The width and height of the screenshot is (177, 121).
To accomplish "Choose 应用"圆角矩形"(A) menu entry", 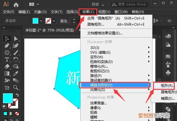I will [116, 18].
